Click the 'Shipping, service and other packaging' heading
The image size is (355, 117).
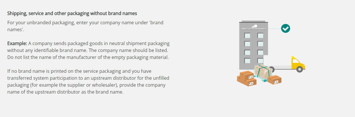coord(72,13)
